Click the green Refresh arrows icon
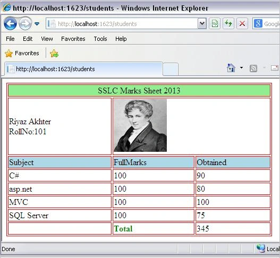Viewport: 280px width, 258px height. pyautogui.click(x=228, y=23)
